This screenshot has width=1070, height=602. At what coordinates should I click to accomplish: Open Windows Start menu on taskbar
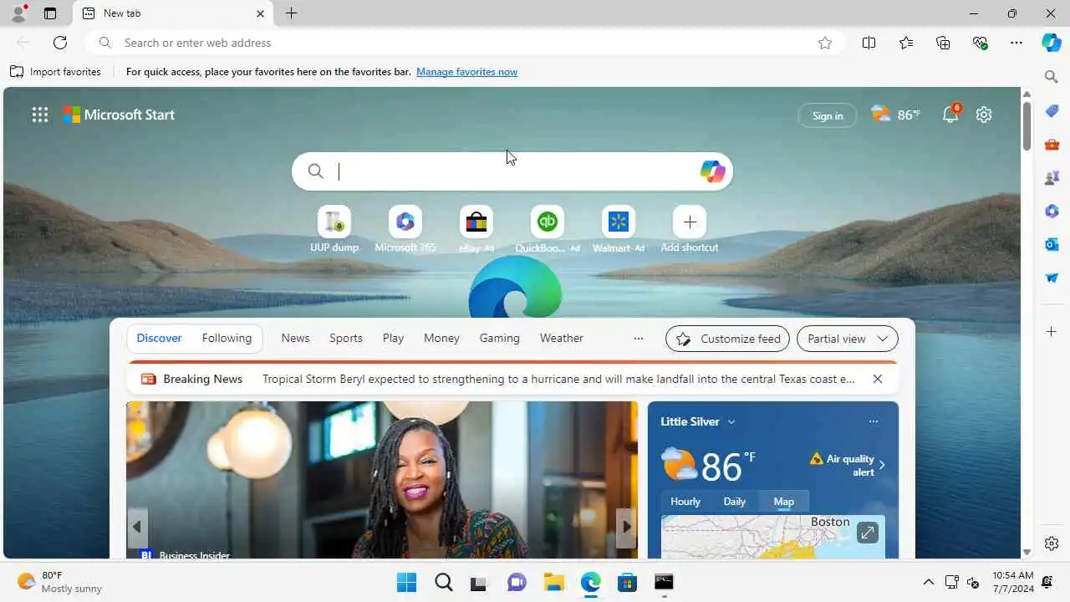click(x=406, y=582)
